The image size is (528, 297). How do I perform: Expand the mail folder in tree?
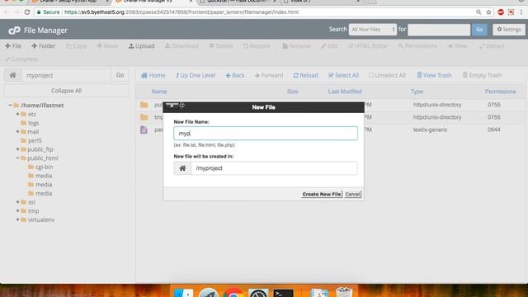tap(17, 132)
